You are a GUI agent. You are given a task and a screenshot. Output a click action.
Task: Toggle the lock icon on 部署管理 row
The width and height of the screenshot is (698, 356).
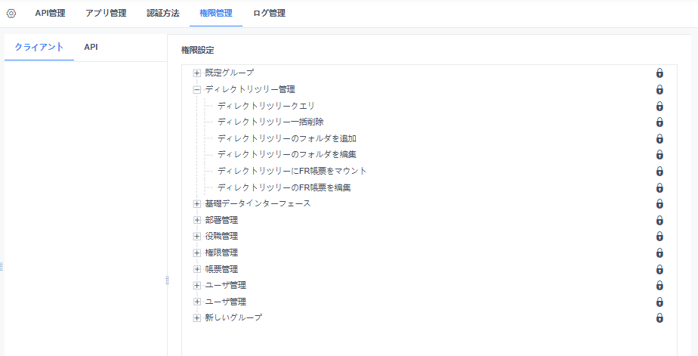(659, 220)
